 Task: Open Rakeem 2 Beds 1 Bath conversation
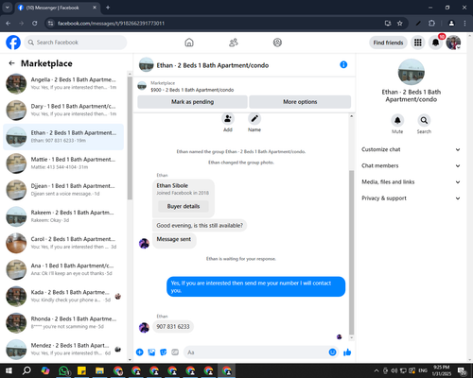[63, 216]
